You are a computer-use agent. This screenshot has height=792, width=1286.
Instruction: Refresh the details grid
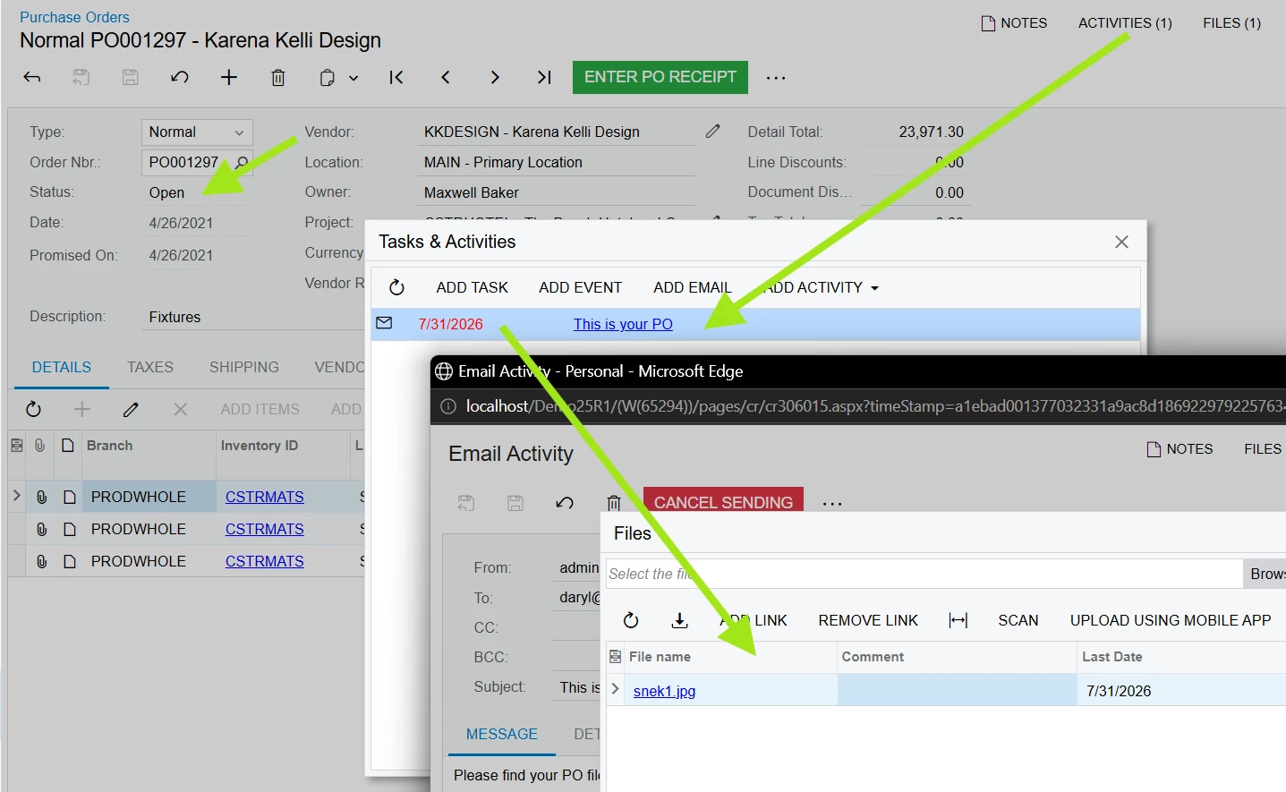click(33, 409)
